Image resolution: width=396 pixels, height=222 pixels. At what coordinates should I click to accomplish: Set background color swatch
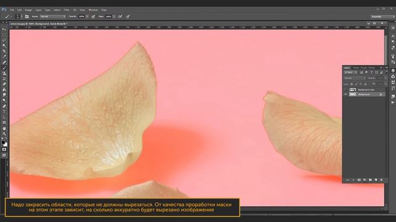(x=6, y=145)
